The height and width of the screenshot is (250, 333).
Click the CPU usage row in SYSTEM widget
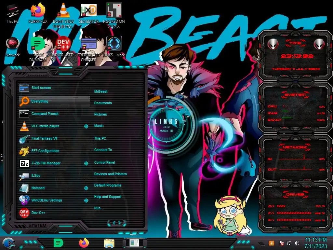[296, 106]
